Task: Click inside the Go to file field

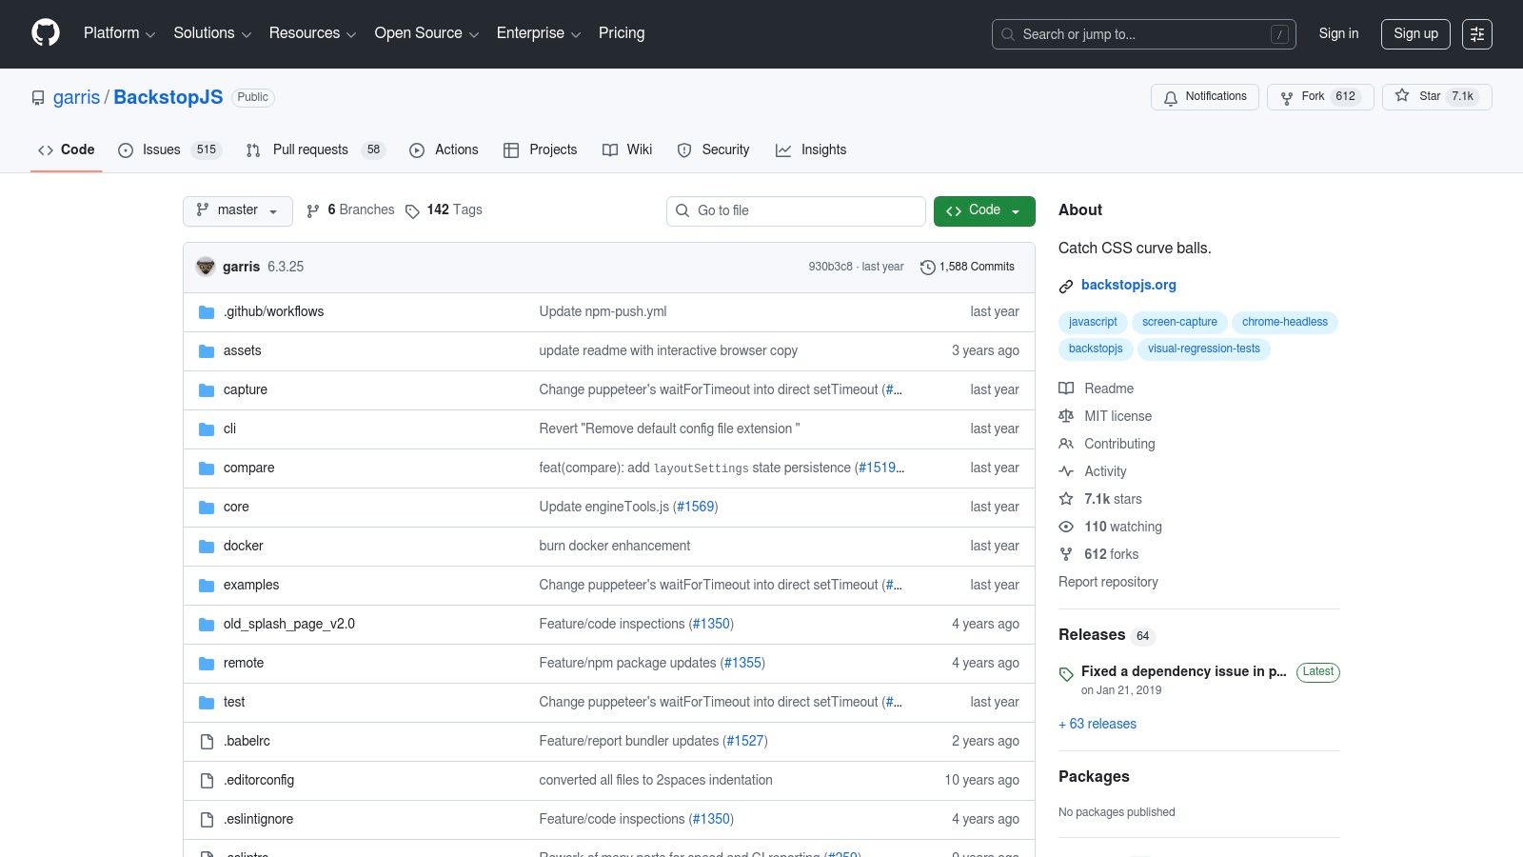Action: [796, 210]
